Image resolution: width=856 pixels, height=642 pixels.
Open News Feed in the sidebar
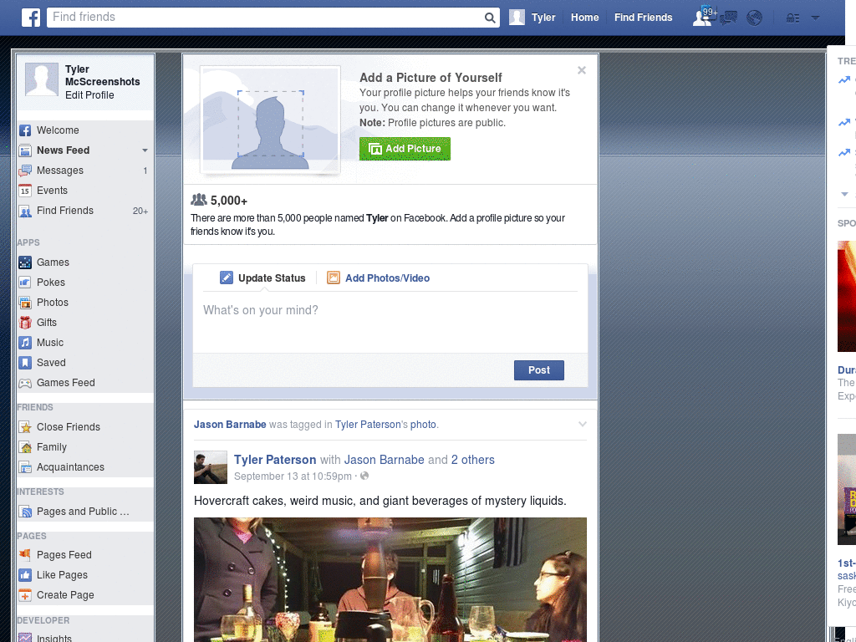pos(63,150)
